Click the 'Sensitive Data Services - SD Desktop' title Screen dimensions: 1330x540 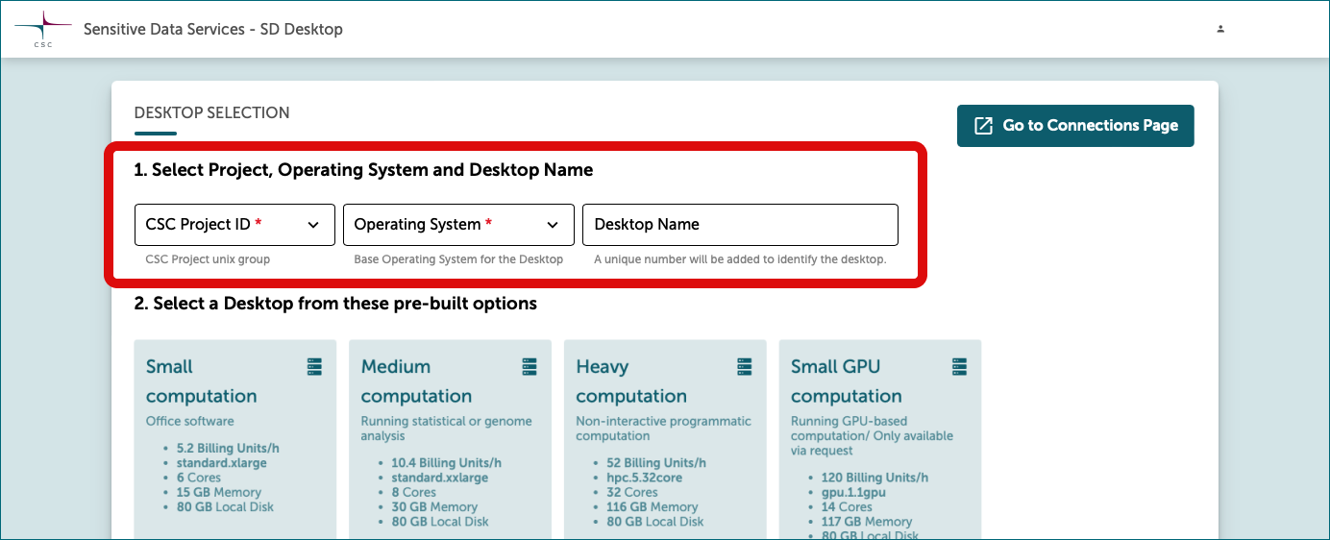213,29
